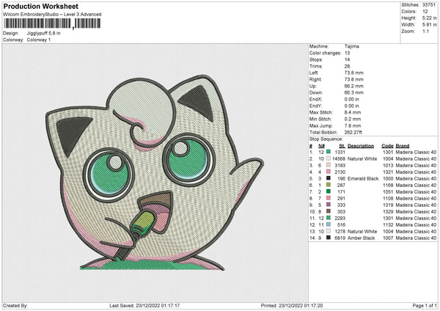This screenshot has width=440, height=311.
Task: Select the 'Amber Black' description text
Action: click(x=361, y=238)
